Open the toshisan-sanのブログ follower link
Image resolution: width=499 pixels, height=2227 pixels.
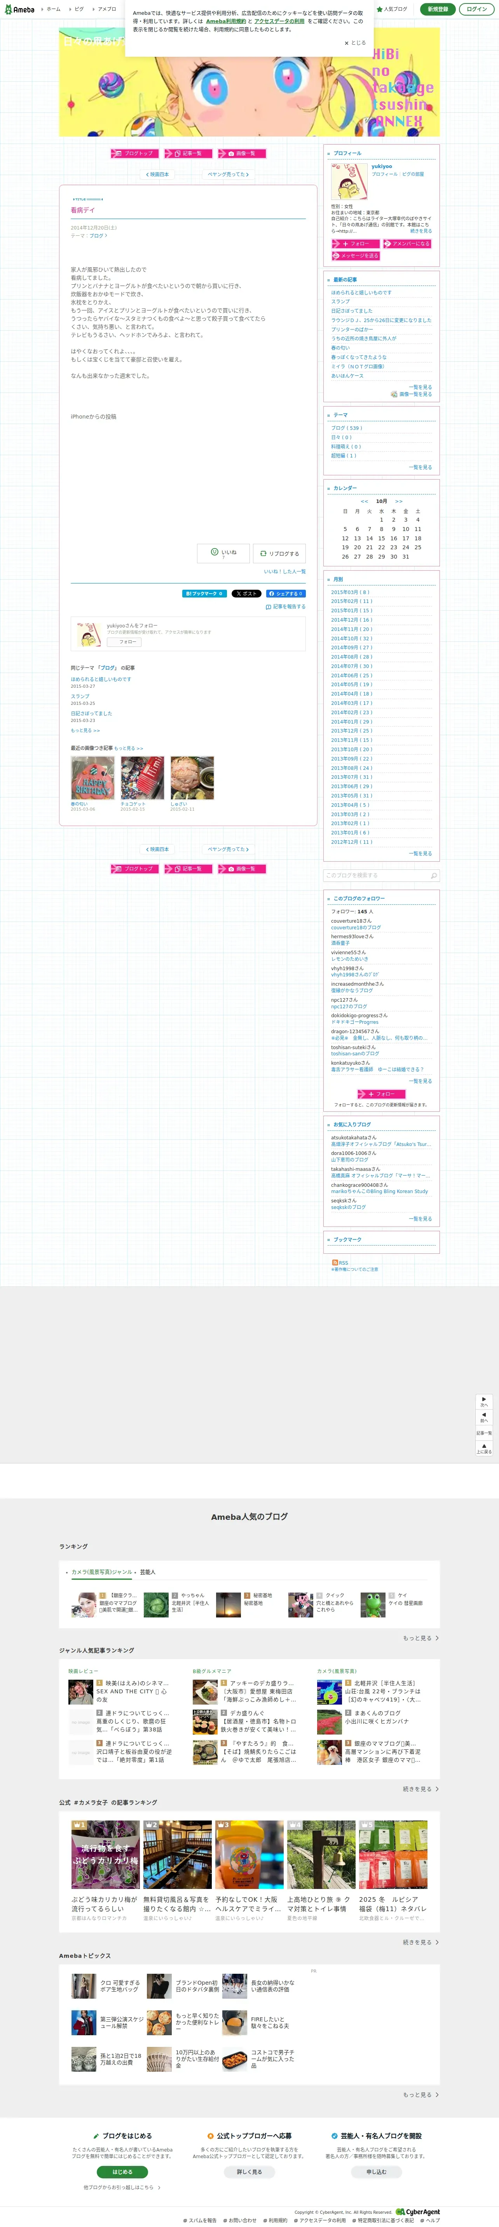pyautogui.click(x=355, y=1054)
